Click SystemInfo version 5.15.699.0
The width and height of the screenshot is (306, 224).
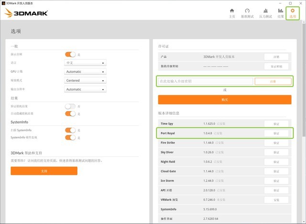point(210,209)
